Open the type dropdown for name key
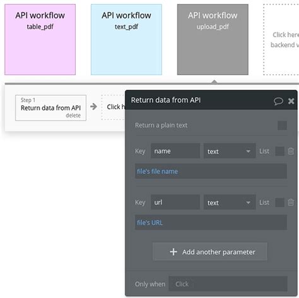Image resolution: width=299 pixels, height=298 pixels. [x=230, y=151]
